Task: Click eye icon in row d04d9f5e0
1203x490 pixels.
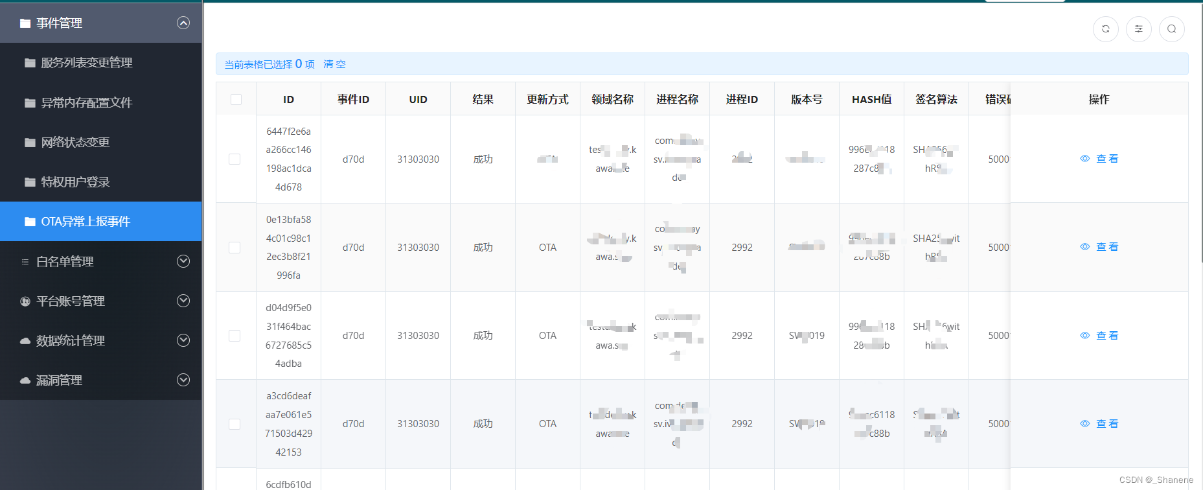Action: [x=1085, y=336]
